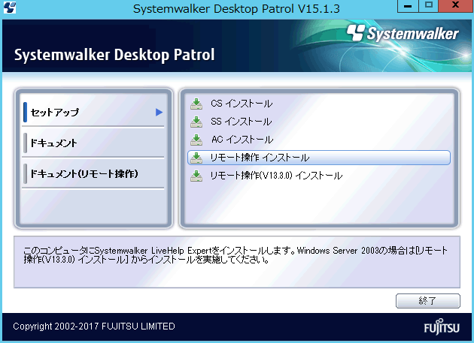Viewport: 474px width, 343px height.
Task: Click the install icon beside CS インストール
Action: [196, 104]
